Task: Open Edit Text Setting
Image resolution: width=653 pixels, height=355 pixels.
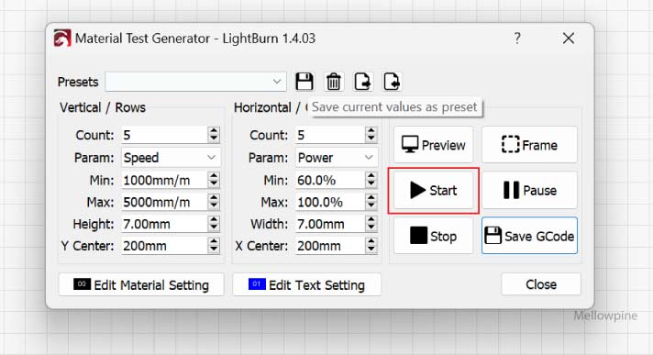Action: click(x=306, y=285)
